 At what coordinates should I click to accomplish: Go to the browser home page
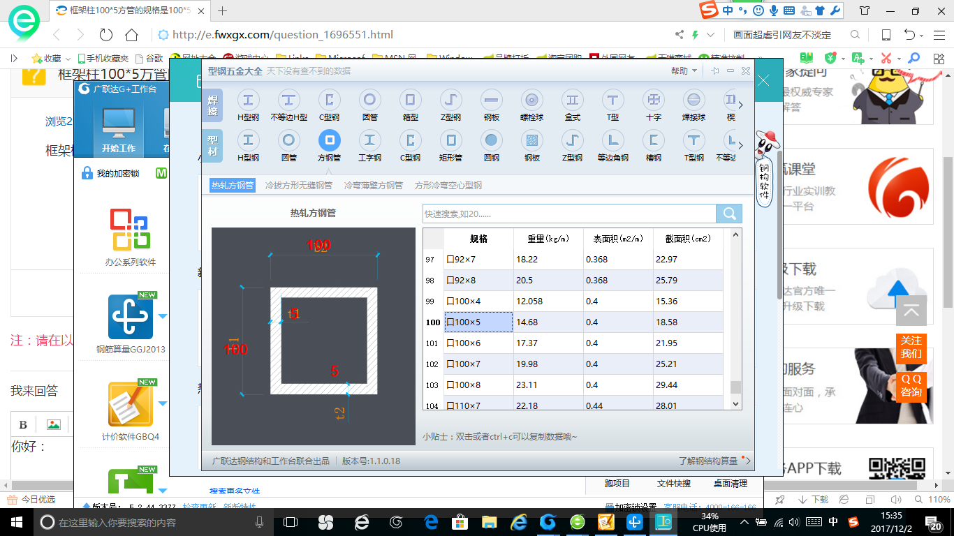pos(131,35)
